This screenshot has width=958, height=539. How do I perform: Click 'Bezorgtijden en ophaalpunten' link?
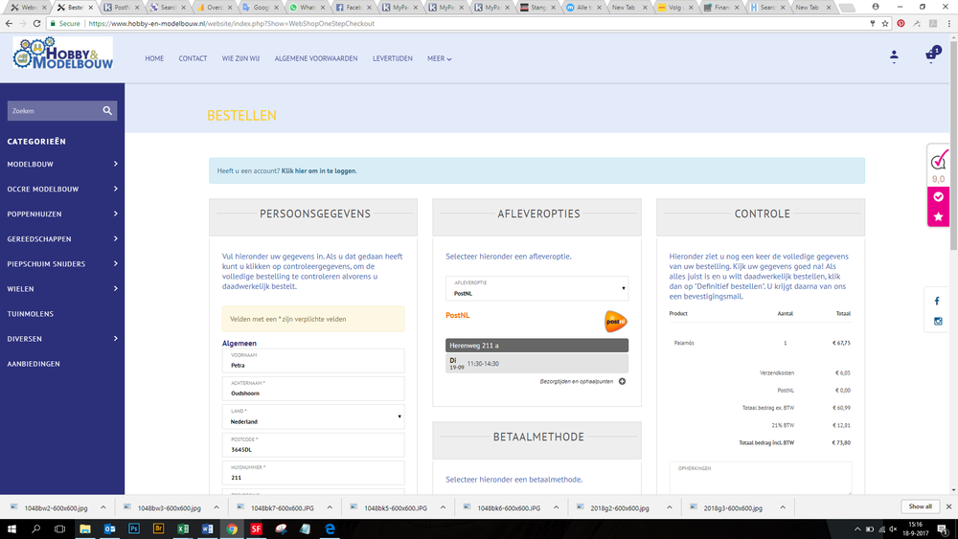coord(576,381)
